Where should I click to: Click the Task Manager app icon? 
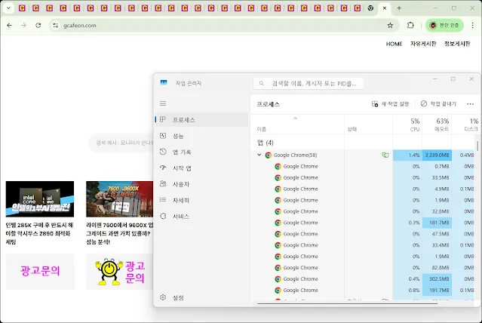(164, 83)
